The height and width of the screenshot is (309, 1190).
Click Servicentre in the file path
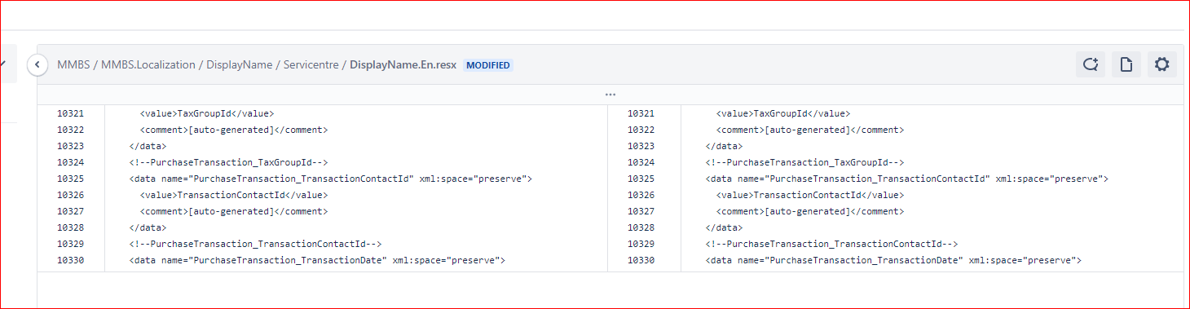point(311,65)
